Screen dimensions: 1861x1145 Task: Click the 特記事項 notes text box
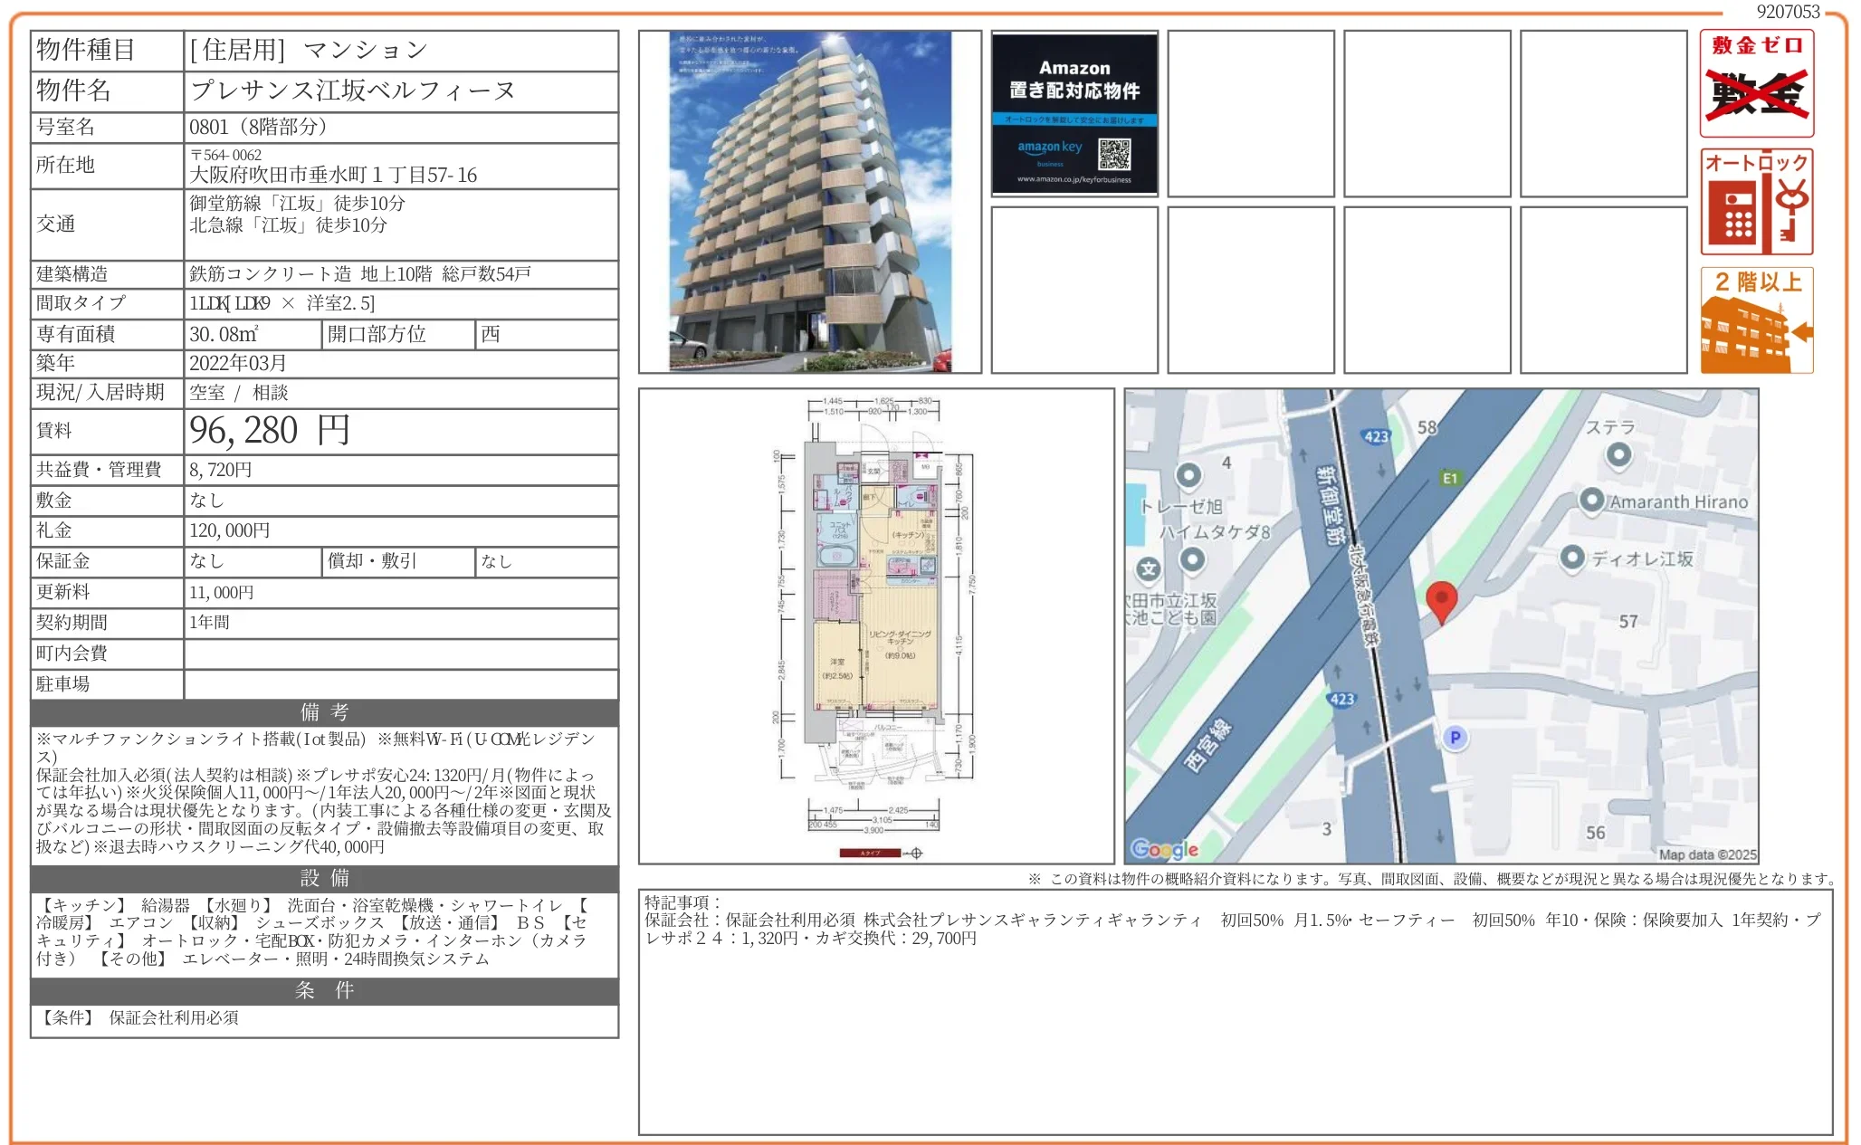point(1235,1011)
